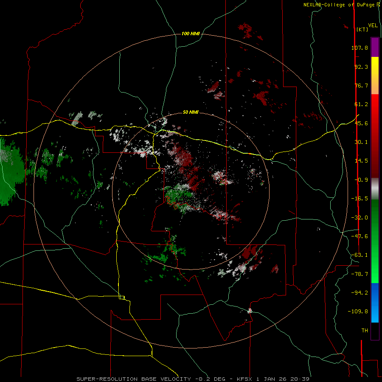Click the large green echo at west edge
This screenshot has height=382, width=382.
(x=11, y=172)
